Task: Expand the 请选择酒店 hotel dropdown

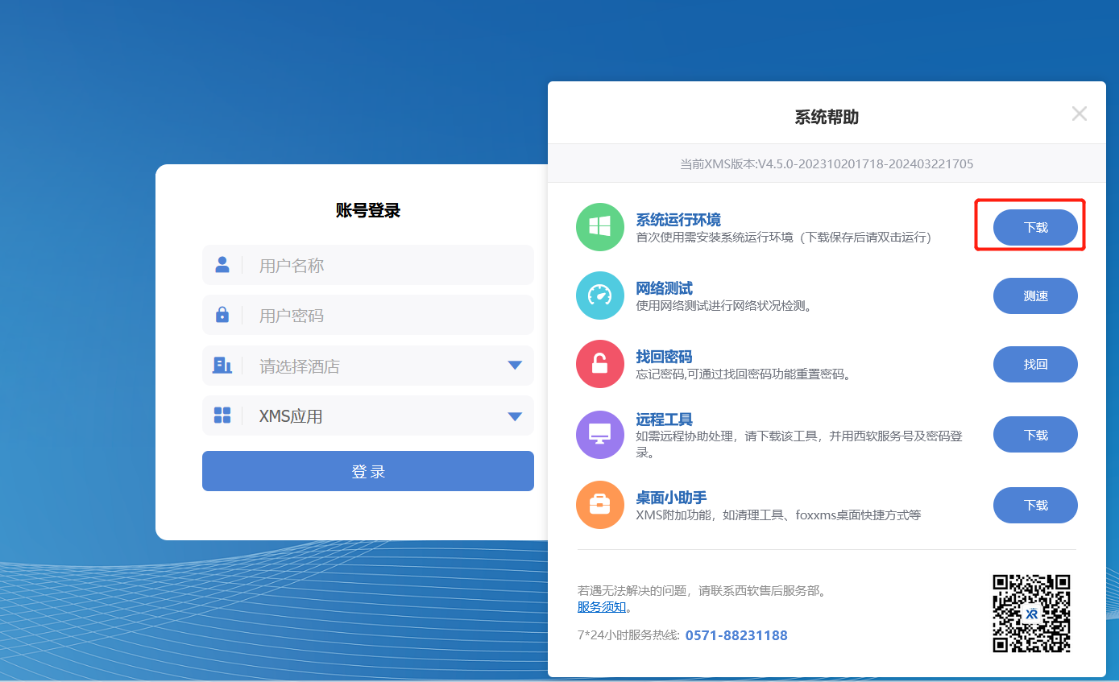Action: tap(515, 366)
